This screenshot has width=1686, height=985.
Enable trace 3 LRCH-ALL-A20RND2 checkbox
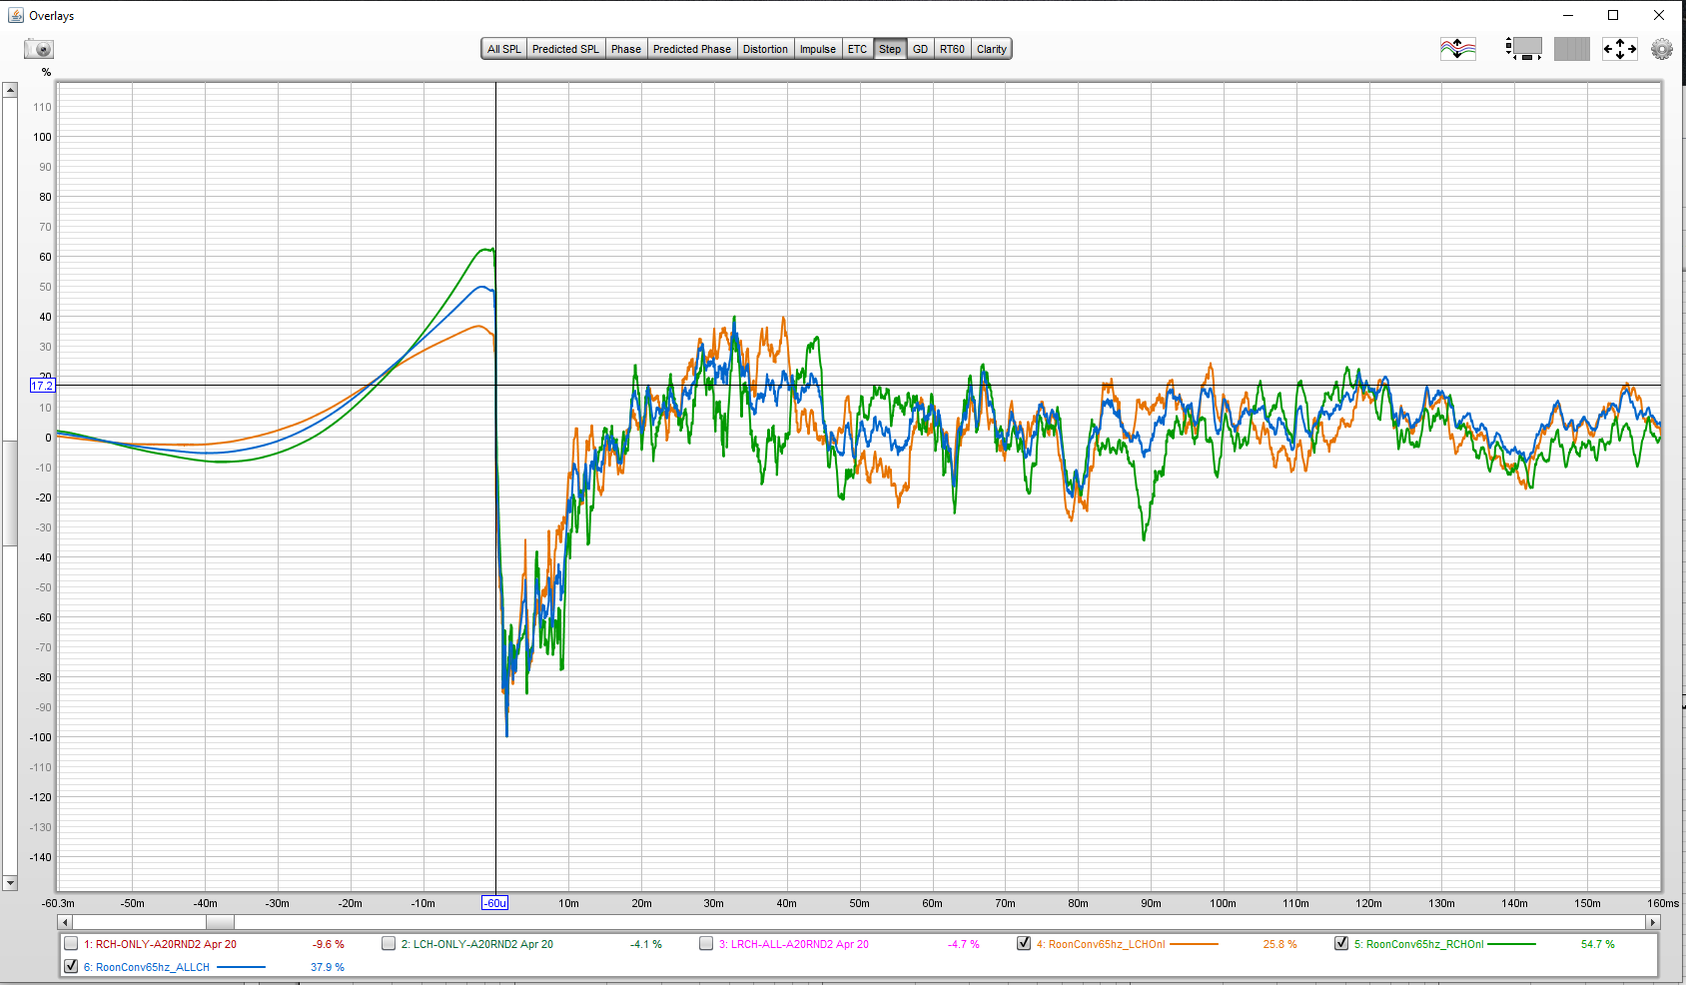706,943
